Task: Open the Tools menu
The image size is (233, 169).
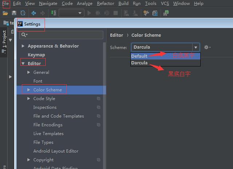Action: 150,4
